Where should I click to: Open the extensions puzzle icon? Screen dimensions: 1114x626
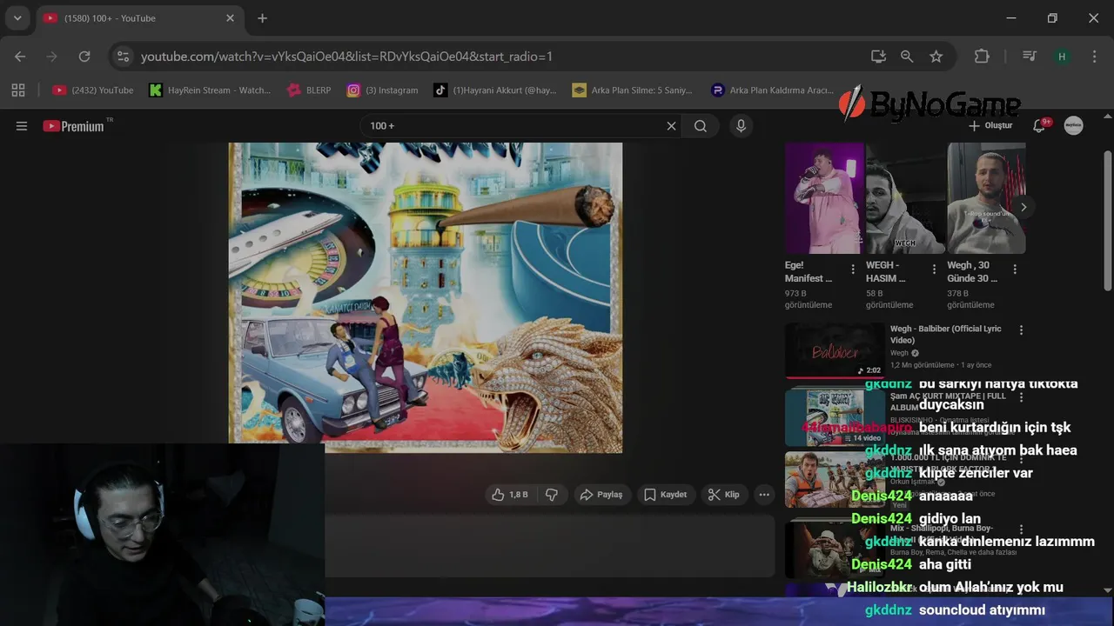982,57
